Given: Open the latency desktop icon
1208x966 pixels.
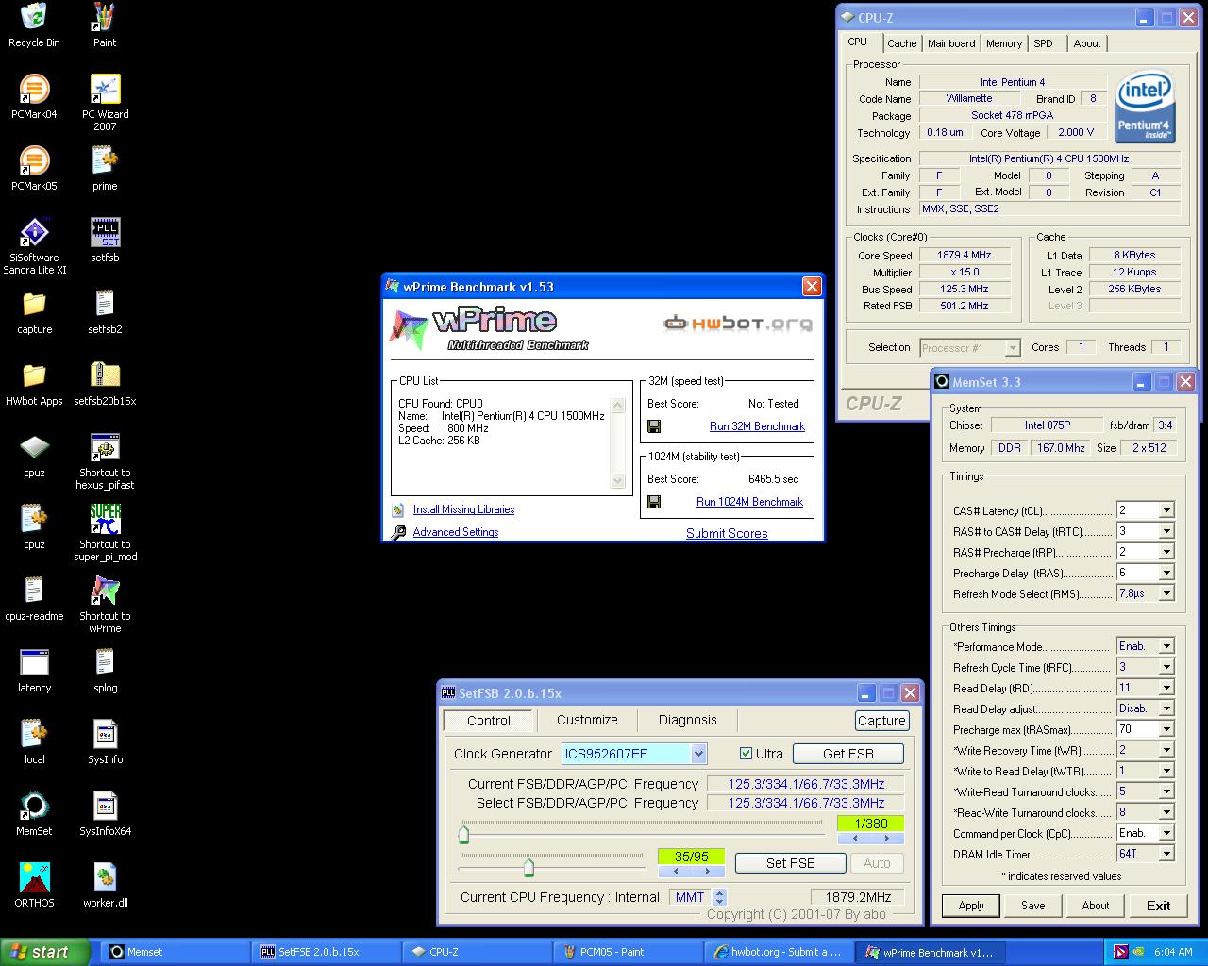Looking at the screenshot, I should pos(34,671).
